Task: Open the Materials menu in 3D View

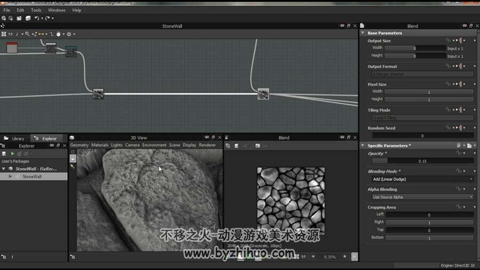Action: pyautogui.click(x=100, y=145)
